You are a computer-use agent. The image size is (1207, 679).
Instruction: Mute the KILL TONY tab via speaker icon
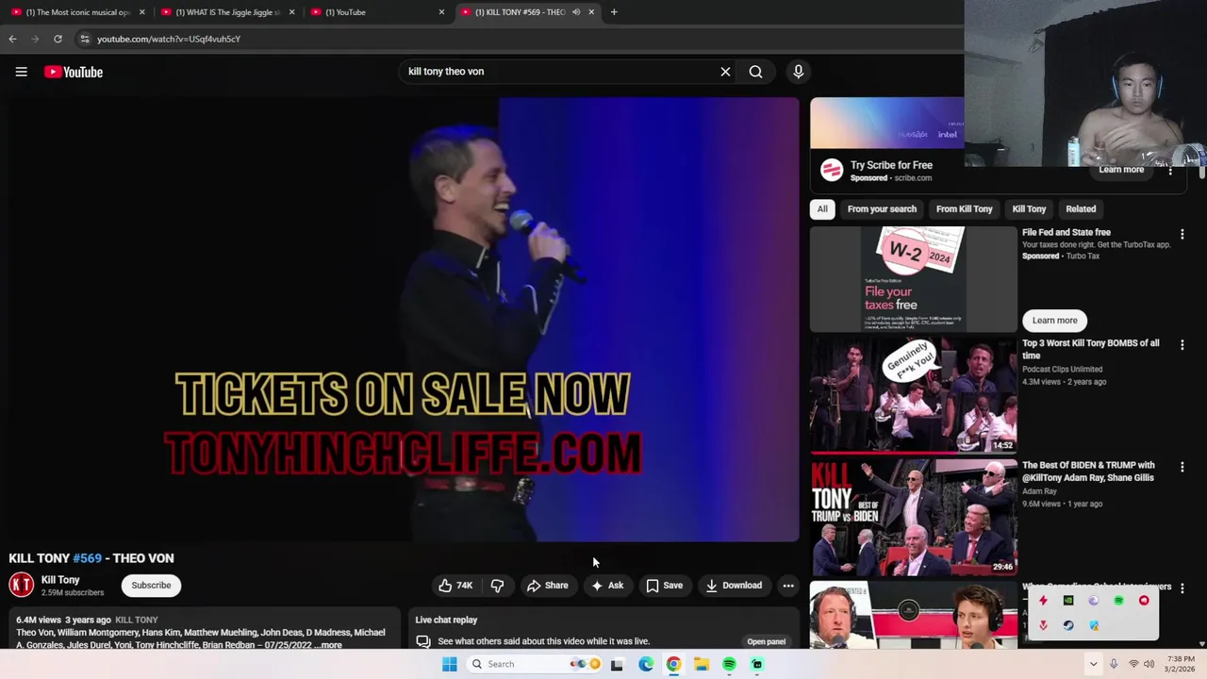point(575,12)
